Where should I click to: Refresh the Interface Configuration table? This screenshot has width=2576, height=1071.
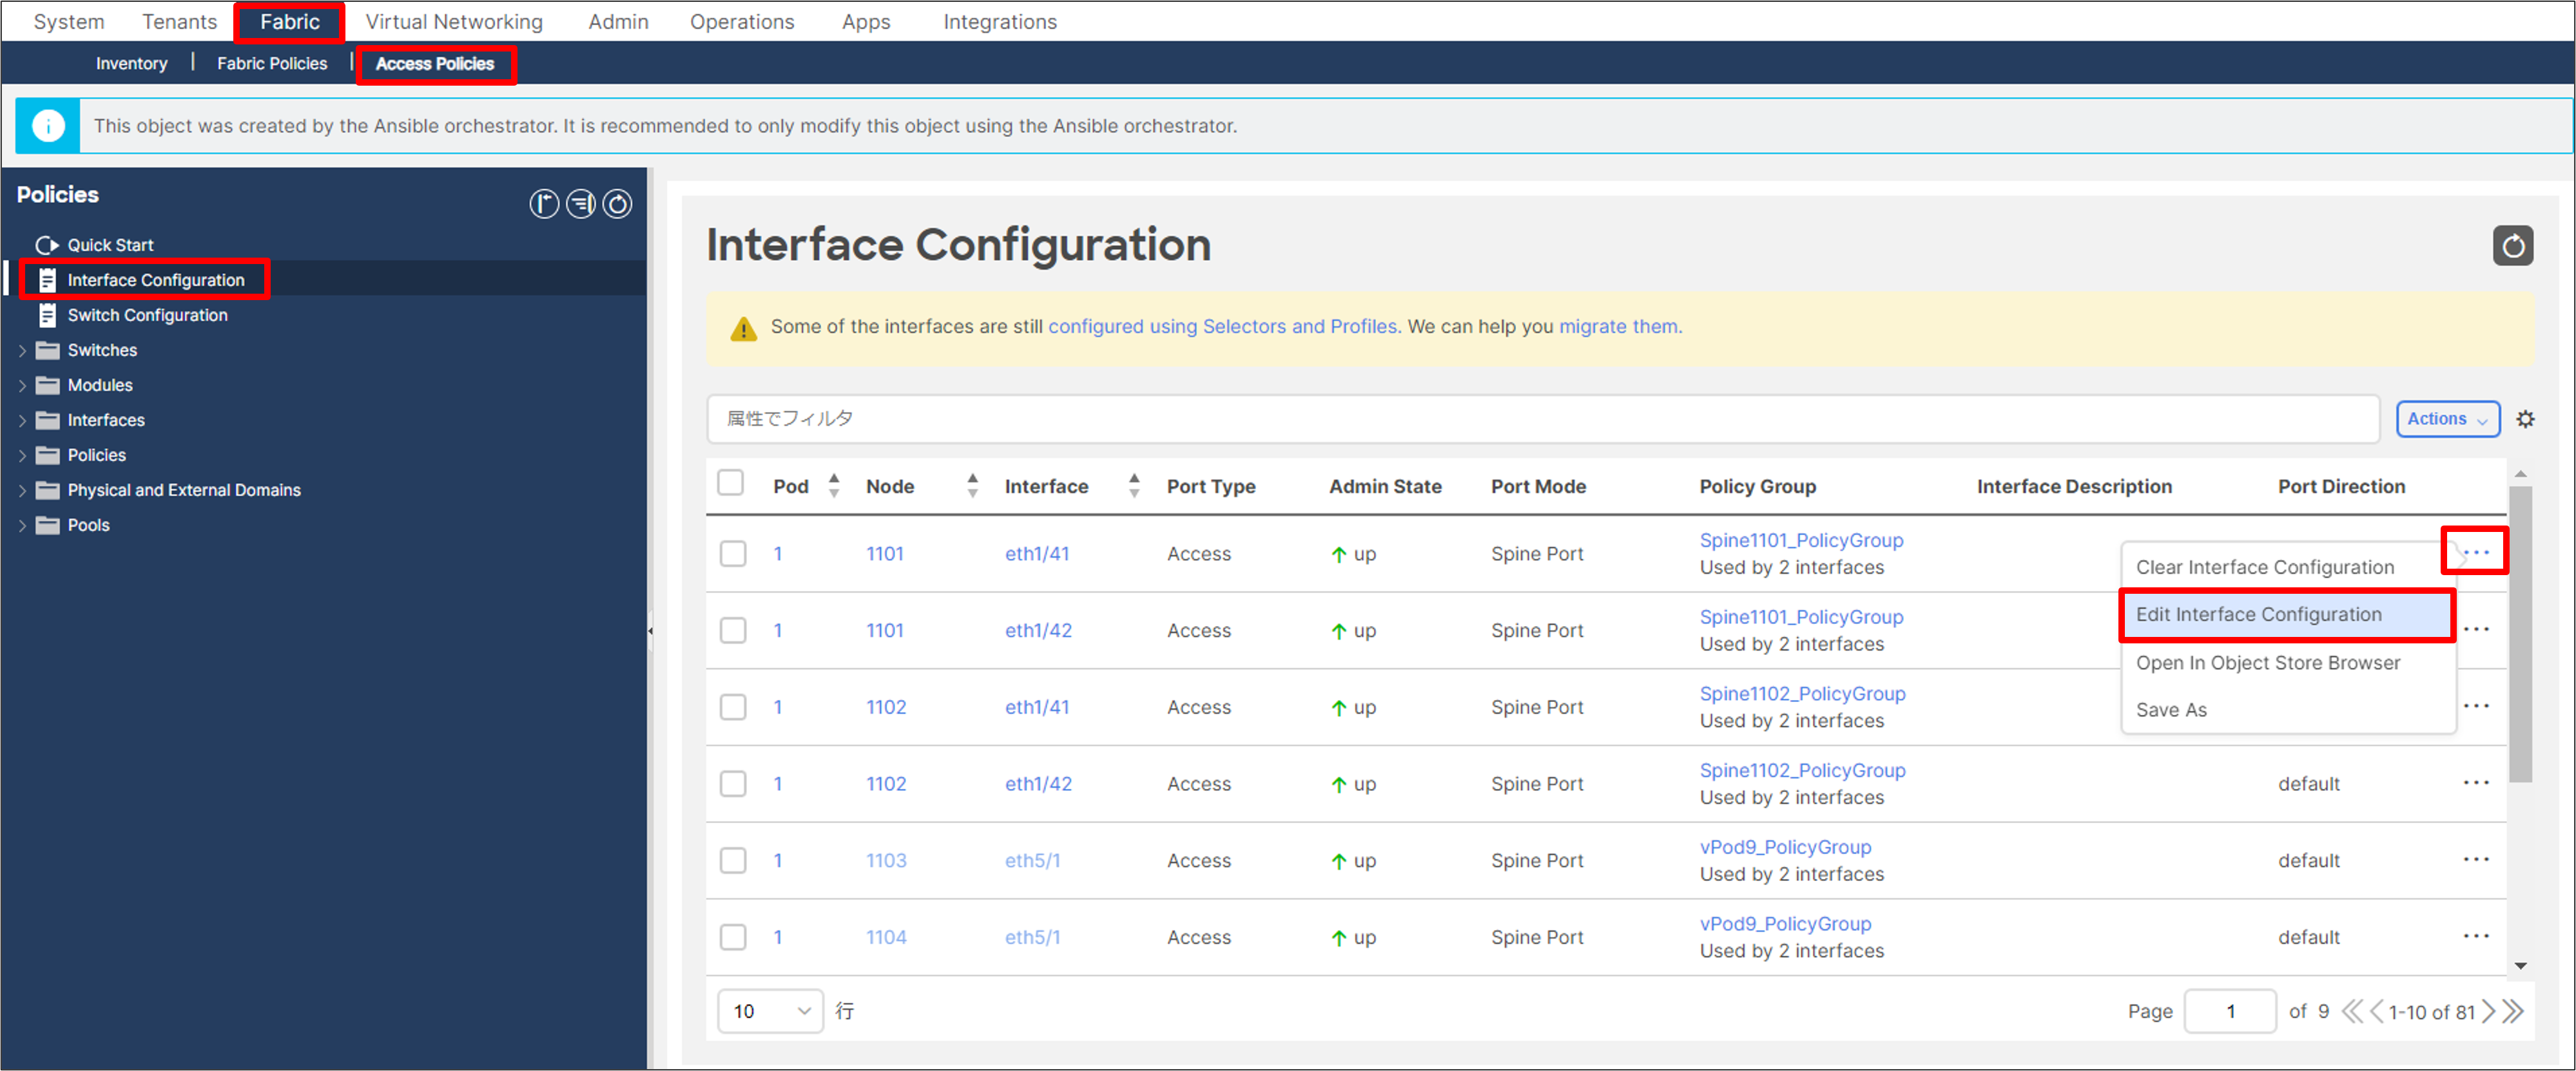tap(2513, 246)
